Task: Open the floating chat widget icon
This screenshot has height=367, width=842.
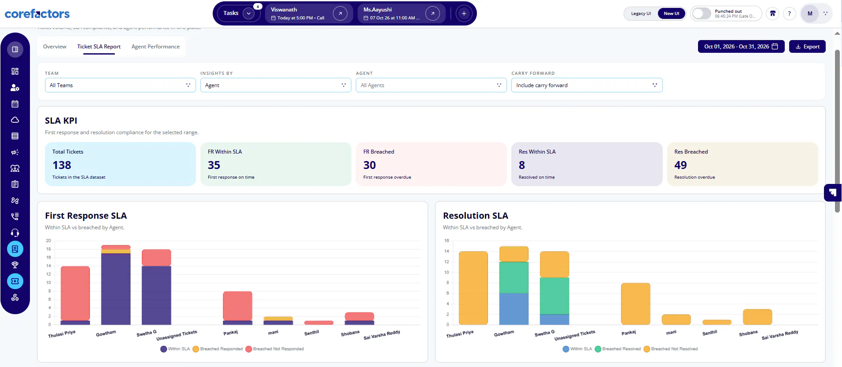Action: click(833, 192)
